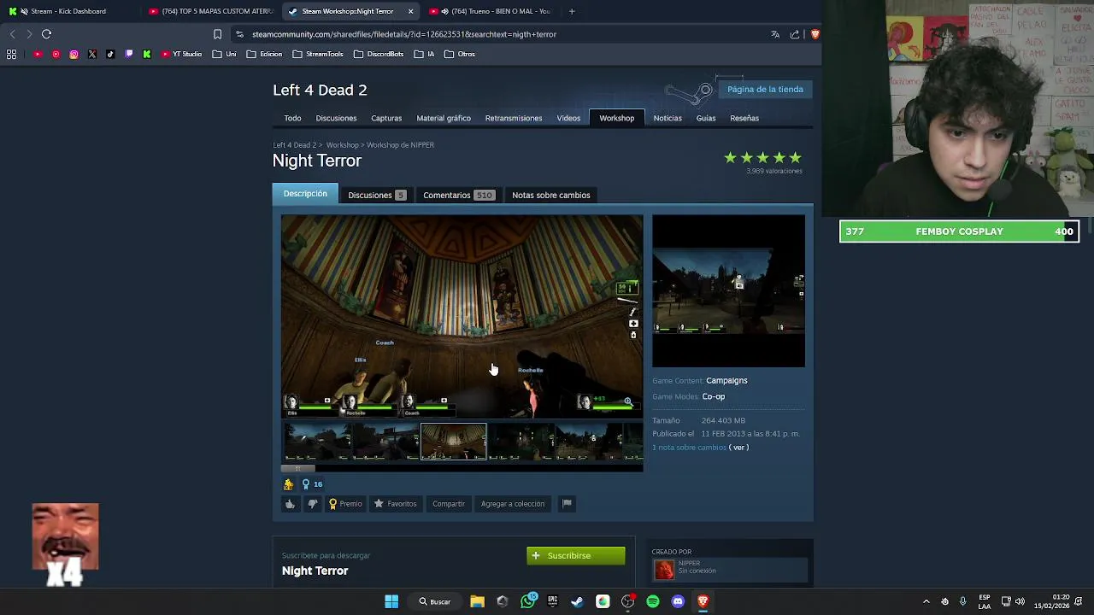Open Brave Shields lion icon
1094x615 pixels.
pyautogui.click(x=815, y=34)
